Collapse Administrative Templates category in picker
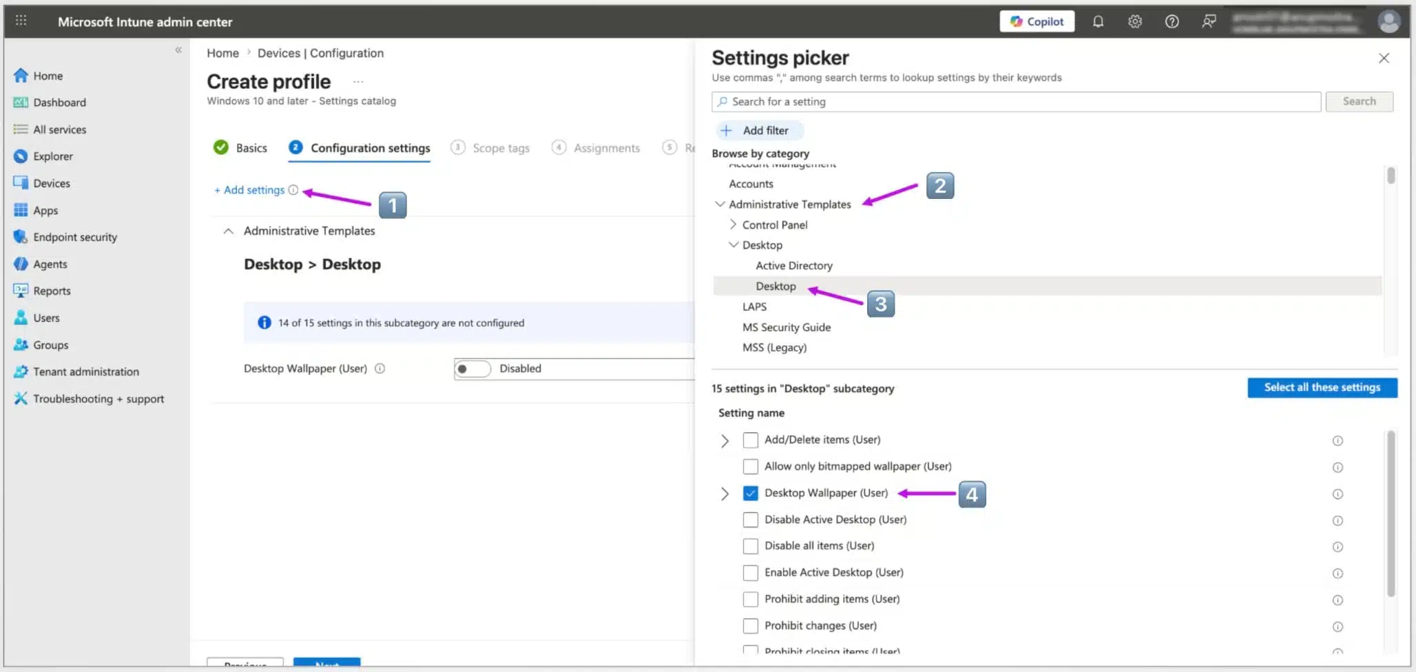Image resolution: width=1416 pixels, height=672 pixels. (720, 204)
